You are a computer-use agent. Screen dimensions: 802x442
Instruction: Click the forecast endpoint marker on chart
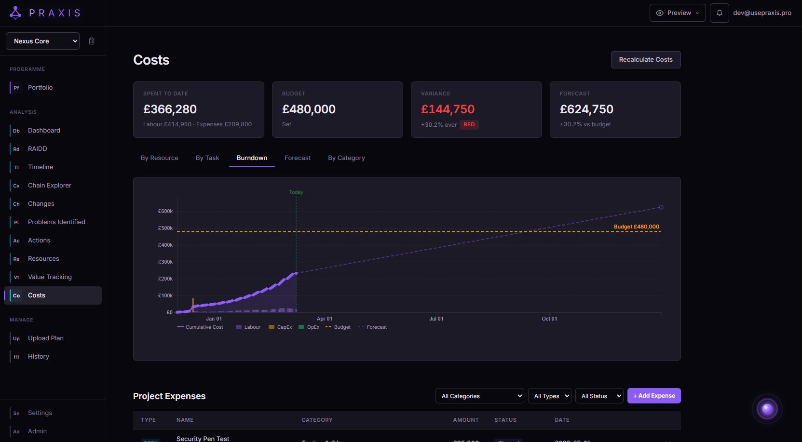[x=661, y=207]
